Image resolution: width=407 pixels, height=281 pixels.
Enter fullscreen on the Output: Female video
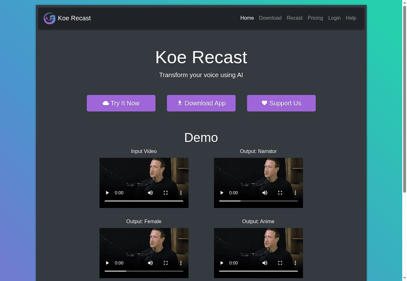165,263
